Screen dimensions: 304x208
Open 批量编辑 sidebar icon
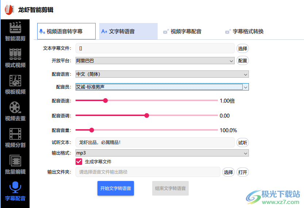(x=15, y=161)
